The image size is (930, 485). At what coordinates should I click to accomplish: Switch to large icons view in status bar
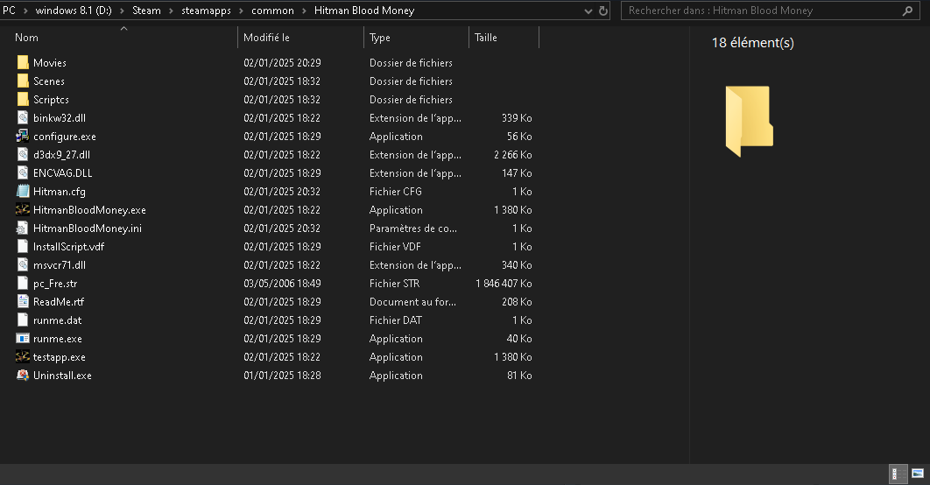(x=918, y=473)
